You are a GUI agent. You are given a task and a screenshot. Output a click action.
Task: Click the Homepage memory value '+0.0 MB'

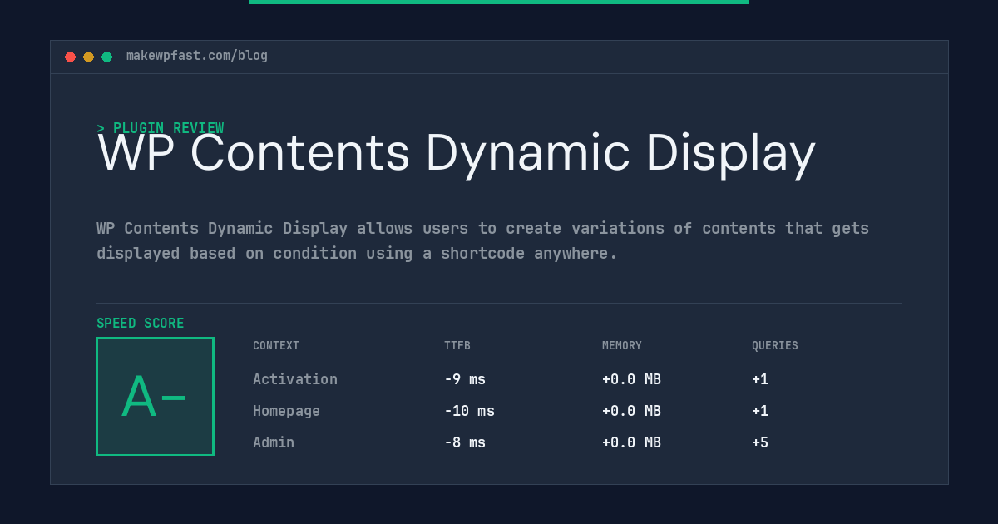(631, 411)
